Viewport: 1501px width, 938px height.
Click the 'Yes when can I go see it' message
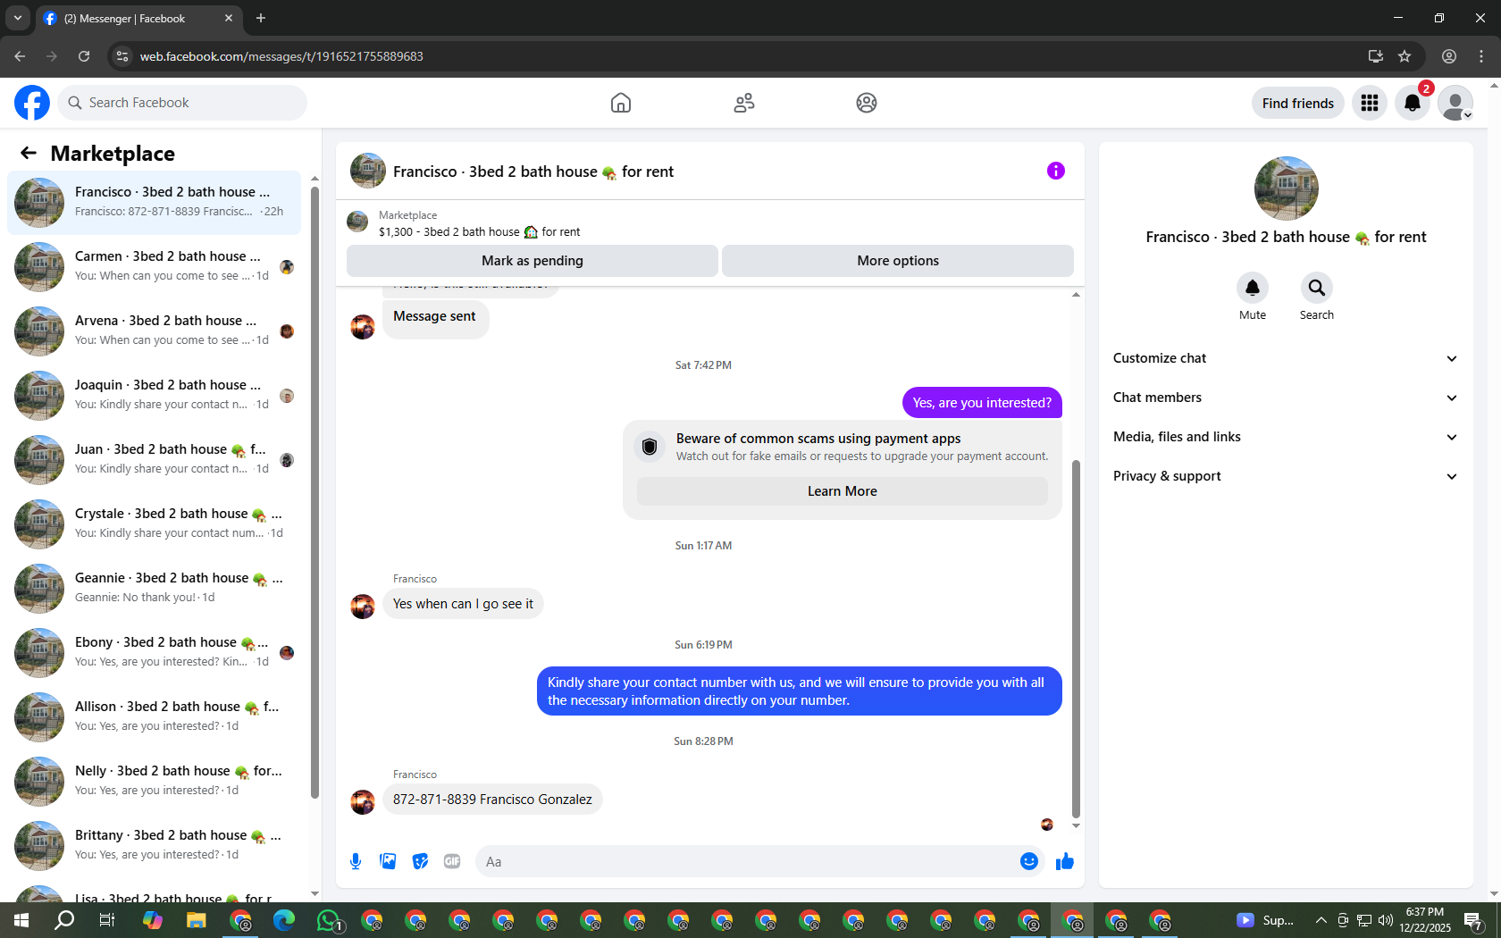(x=463, y=604)
